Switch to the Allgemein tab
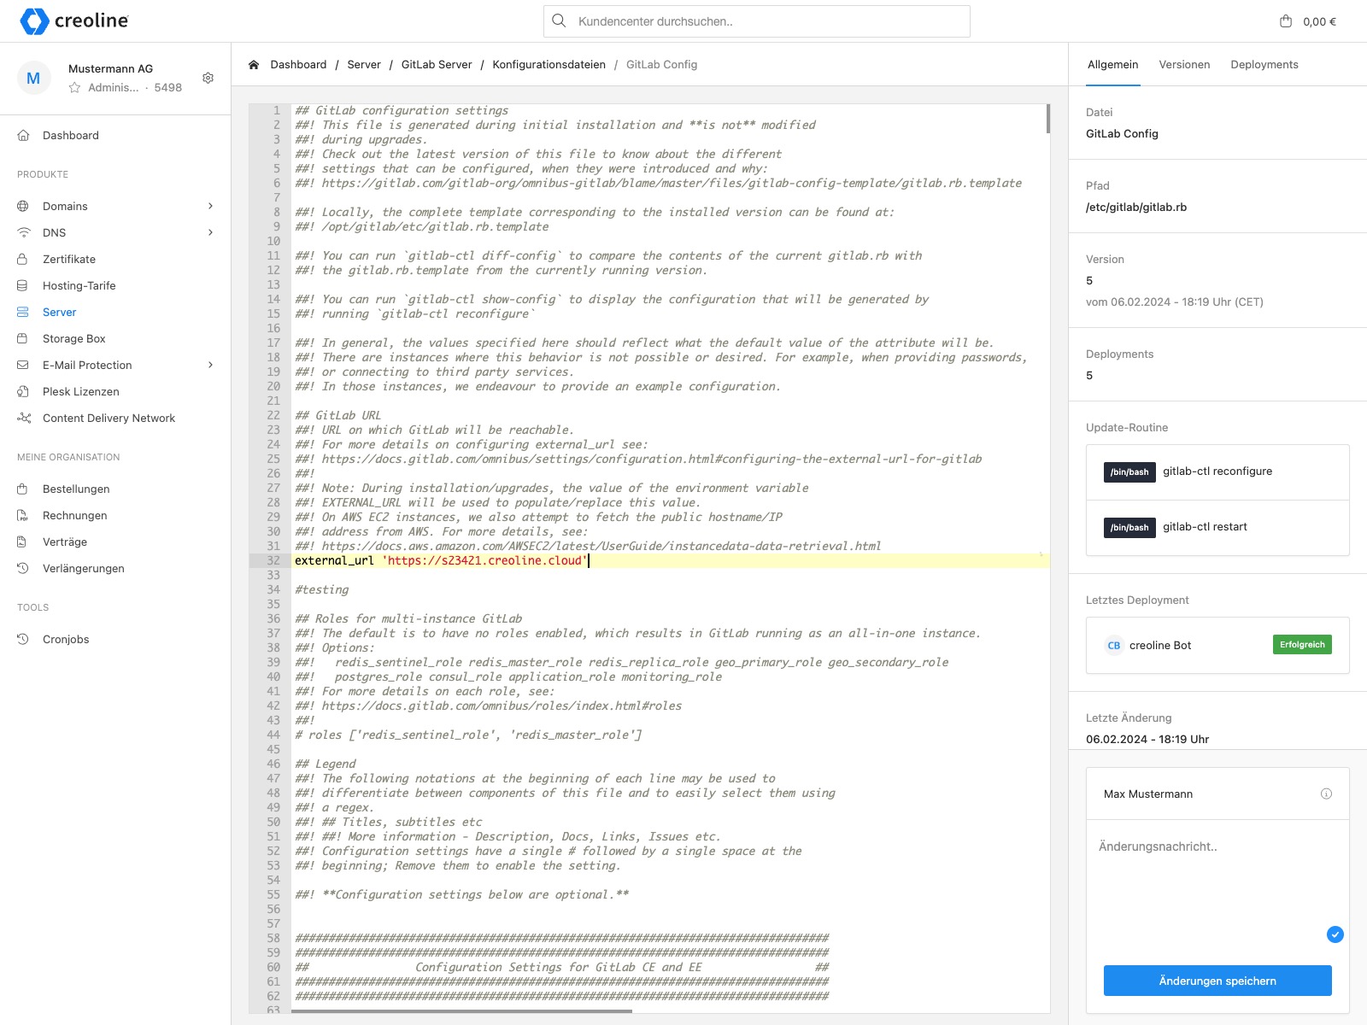 (x=1112, y=64)
